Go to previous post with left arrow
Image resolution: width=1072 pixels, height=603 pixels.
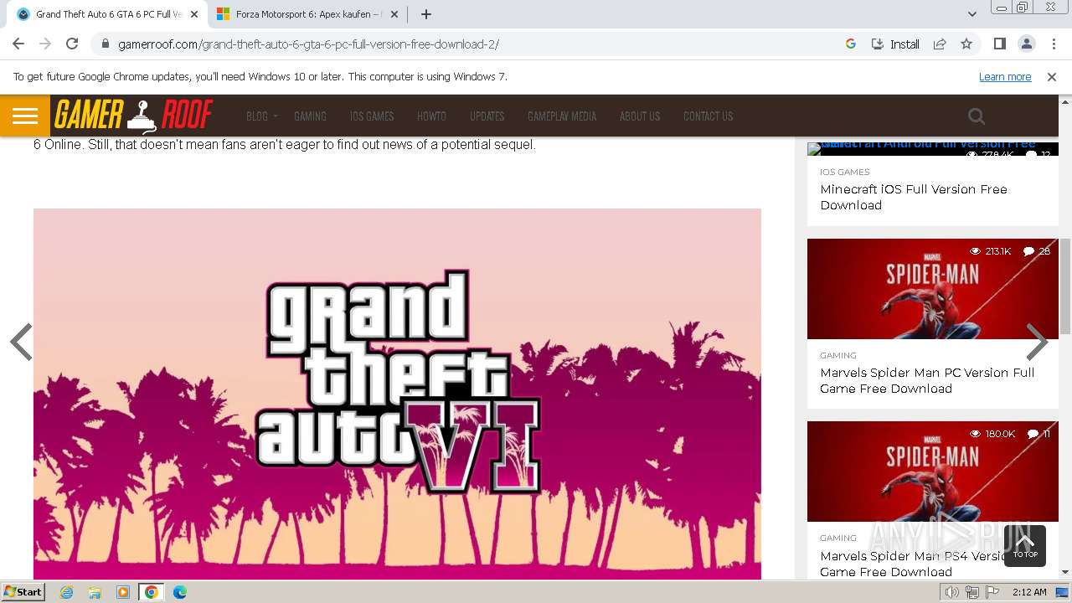point(21,342)
